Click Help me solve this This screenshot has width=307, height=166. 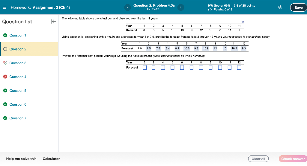coord(21,159)
